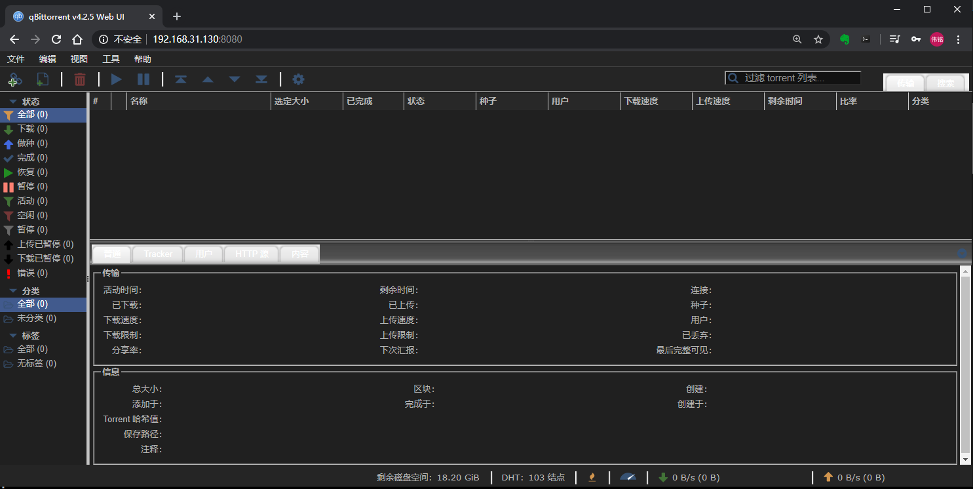Image resolution: width=973 pixels, height=489 pixels.
Task: Go to browser home page
Action: [x=77, y=39]
